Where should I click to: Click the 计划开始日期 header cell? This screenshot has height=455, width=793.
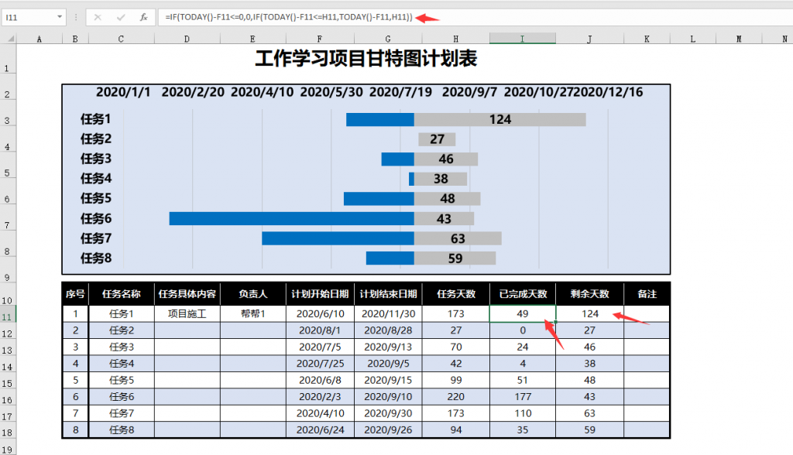point(320,294)
